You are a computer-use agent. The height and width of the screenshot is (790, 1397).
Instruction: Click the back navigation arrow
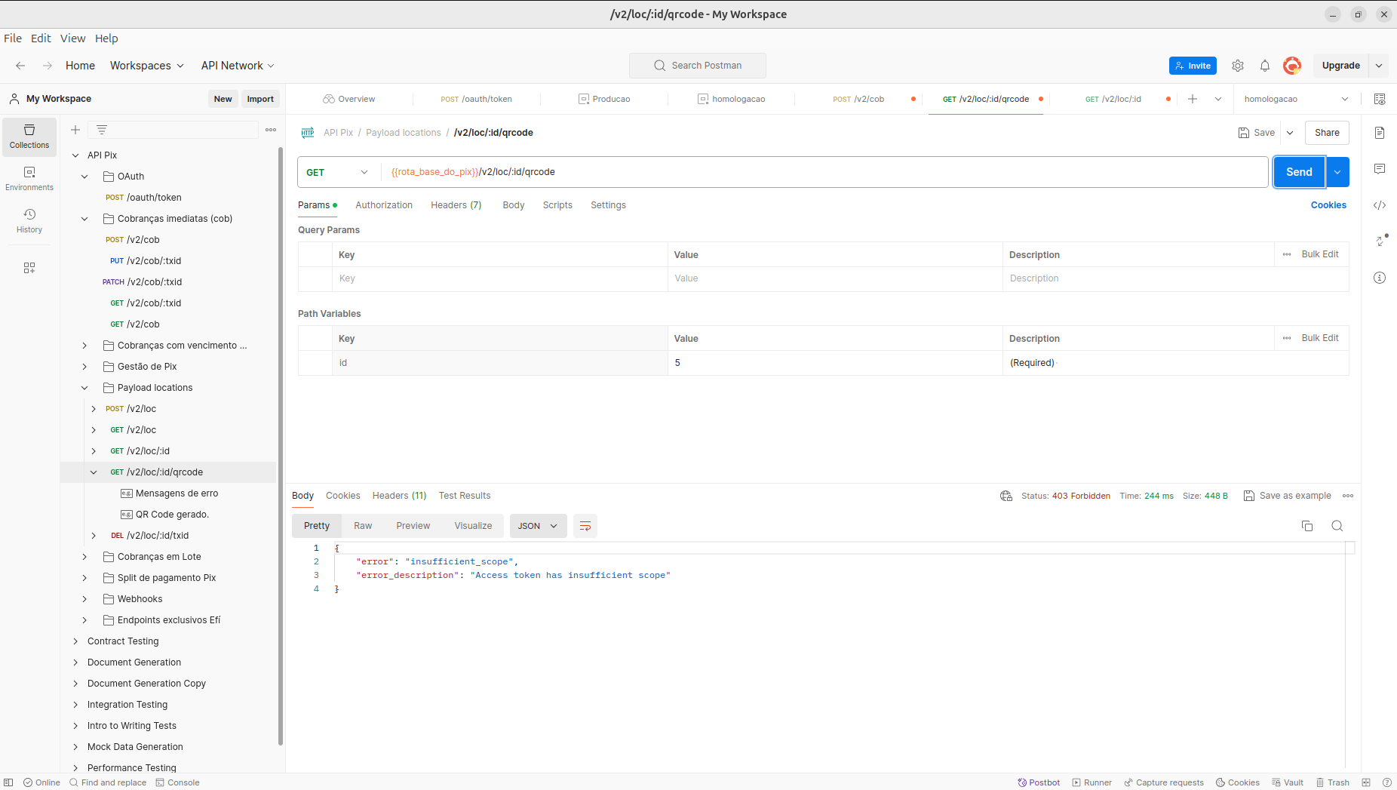click(x=20, y=66)
